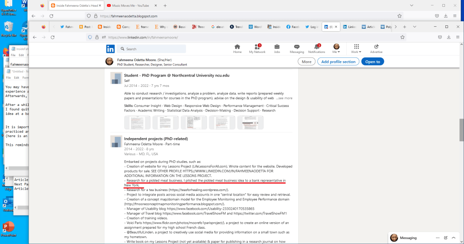Image resolution: width=464 pixels, height=244 pixels.
Task: Open the LinkedIn Home icon
Action: (237, 49)
